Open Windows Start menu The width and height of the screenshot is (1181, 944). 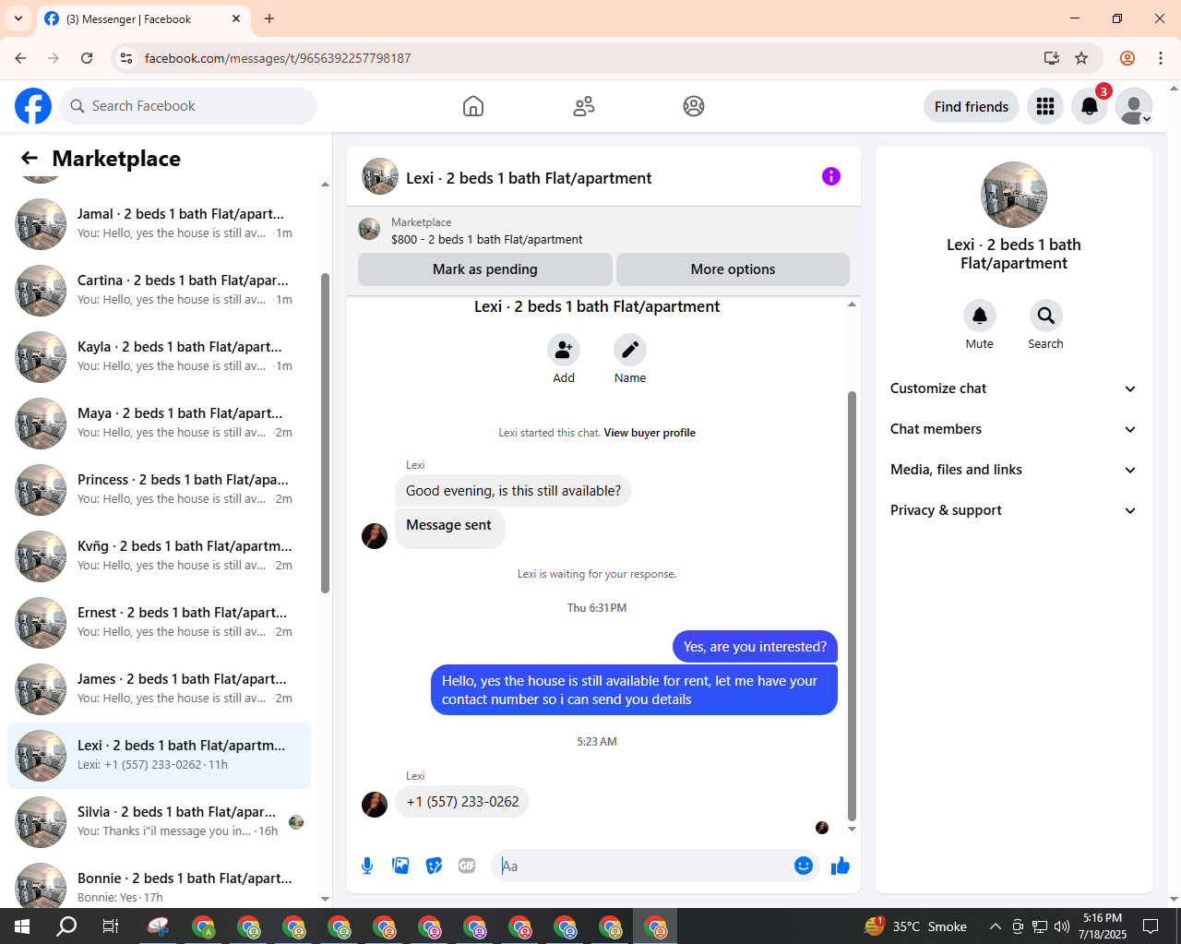tap(22, 926)
